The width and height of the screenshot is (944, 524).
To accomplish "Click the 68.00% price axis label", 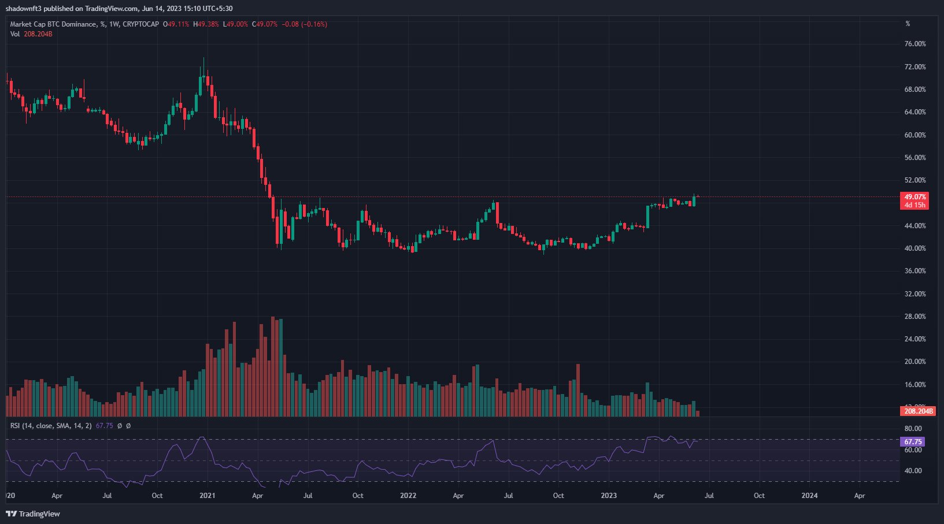I will point(915,90).
